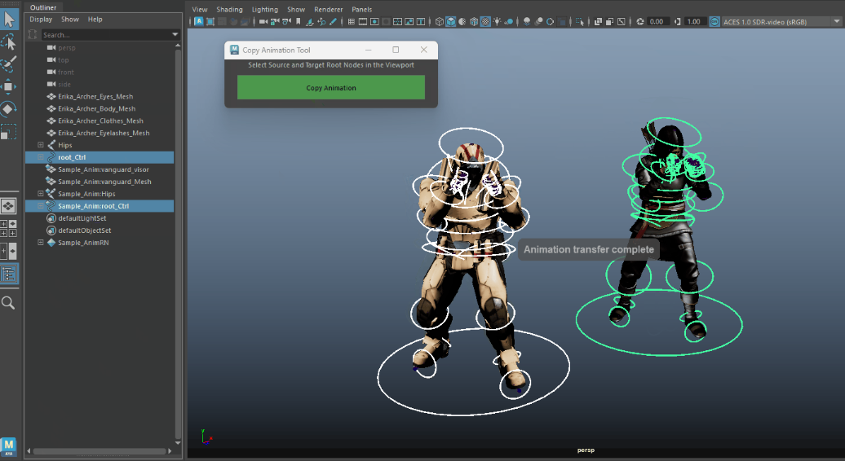Click the isolate select icon
The width and height of the screenshot is (845, 461).
pos(579,21)
